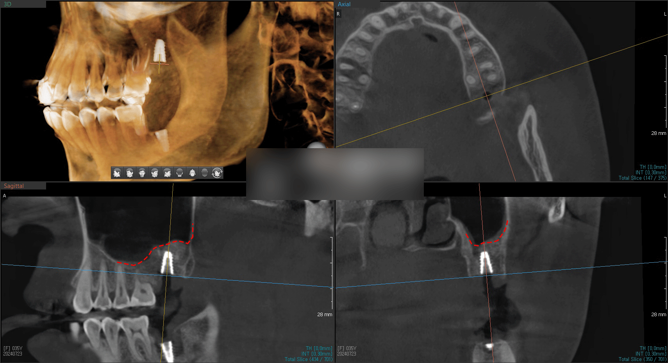
Task: Click 'Total Slice (147 / 375)' in Axial view
Action: (642, 178)
